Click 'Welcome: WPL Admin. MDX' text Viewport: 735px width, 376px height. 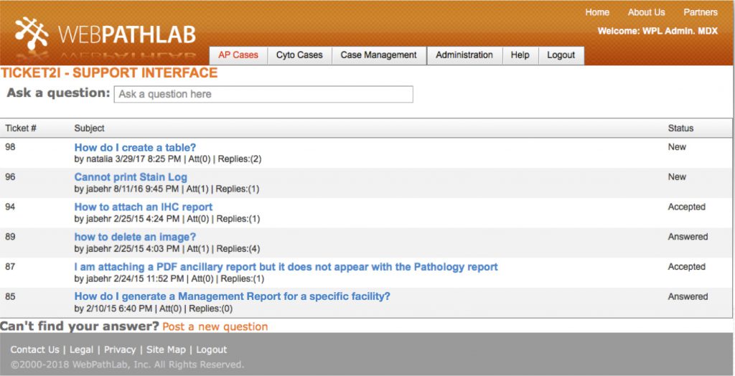tap(657, 32)
